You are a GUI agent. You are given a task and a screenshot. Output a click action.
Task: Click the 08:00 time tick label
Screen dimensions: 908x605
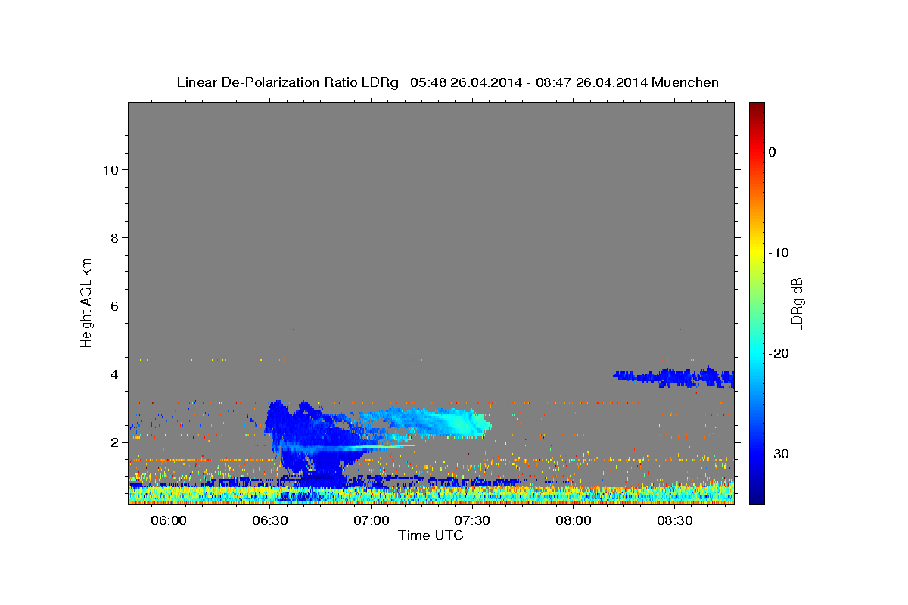pos(574,521)
